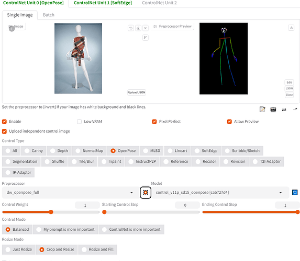This screenshot has width=300, height=261.
Task: Open the dw_openpose_full preprocessor dropdown
Action: pos(70,193)
